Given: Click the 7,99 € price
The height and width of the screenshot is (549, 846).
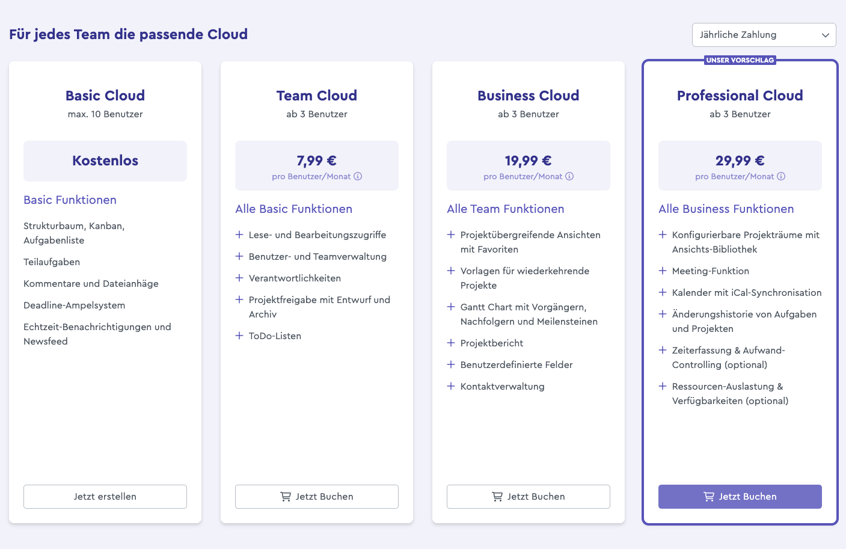Looking at the screenshot, I should [317, 161].
